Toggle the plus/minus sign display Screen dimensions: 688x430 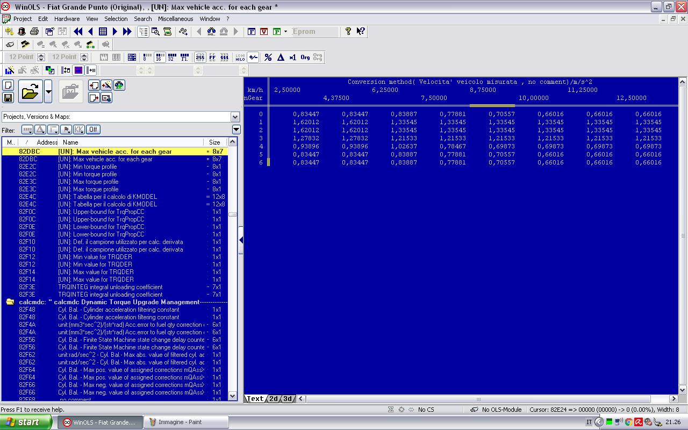pos(253,57)
